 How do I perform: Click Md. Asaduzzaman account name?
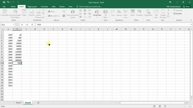pos(174,7)
